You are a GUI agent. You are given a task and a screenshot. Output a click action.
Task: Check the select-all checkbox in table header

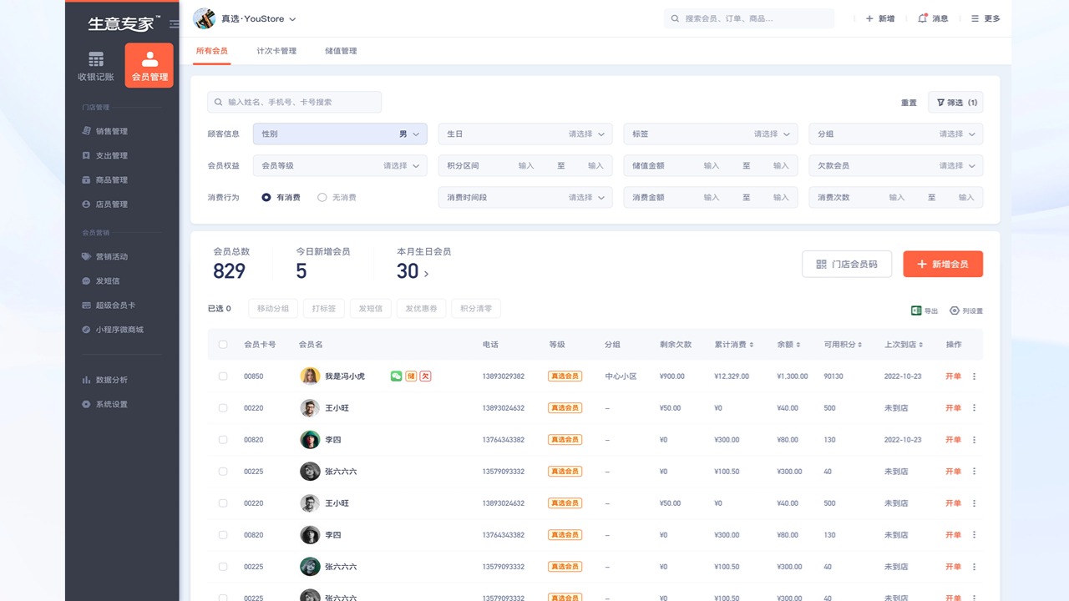pos(223,343)
